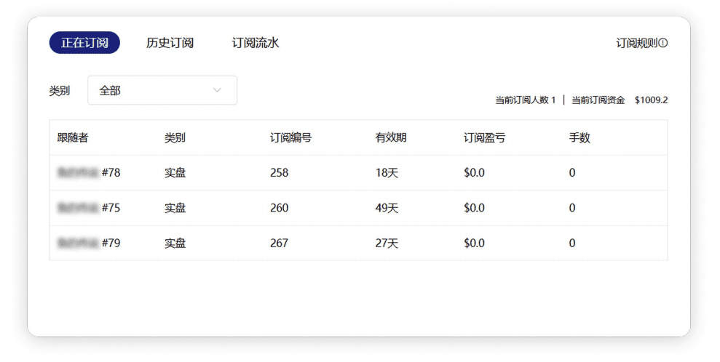Click subscription number 260
Screen dimensions: 720x362
tap(279, 208)
